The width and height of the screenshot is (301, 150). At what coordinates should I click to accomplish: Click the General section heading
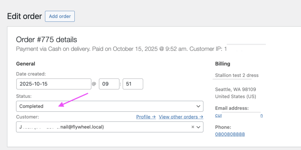pyautogui.click(x=26, y=64)
